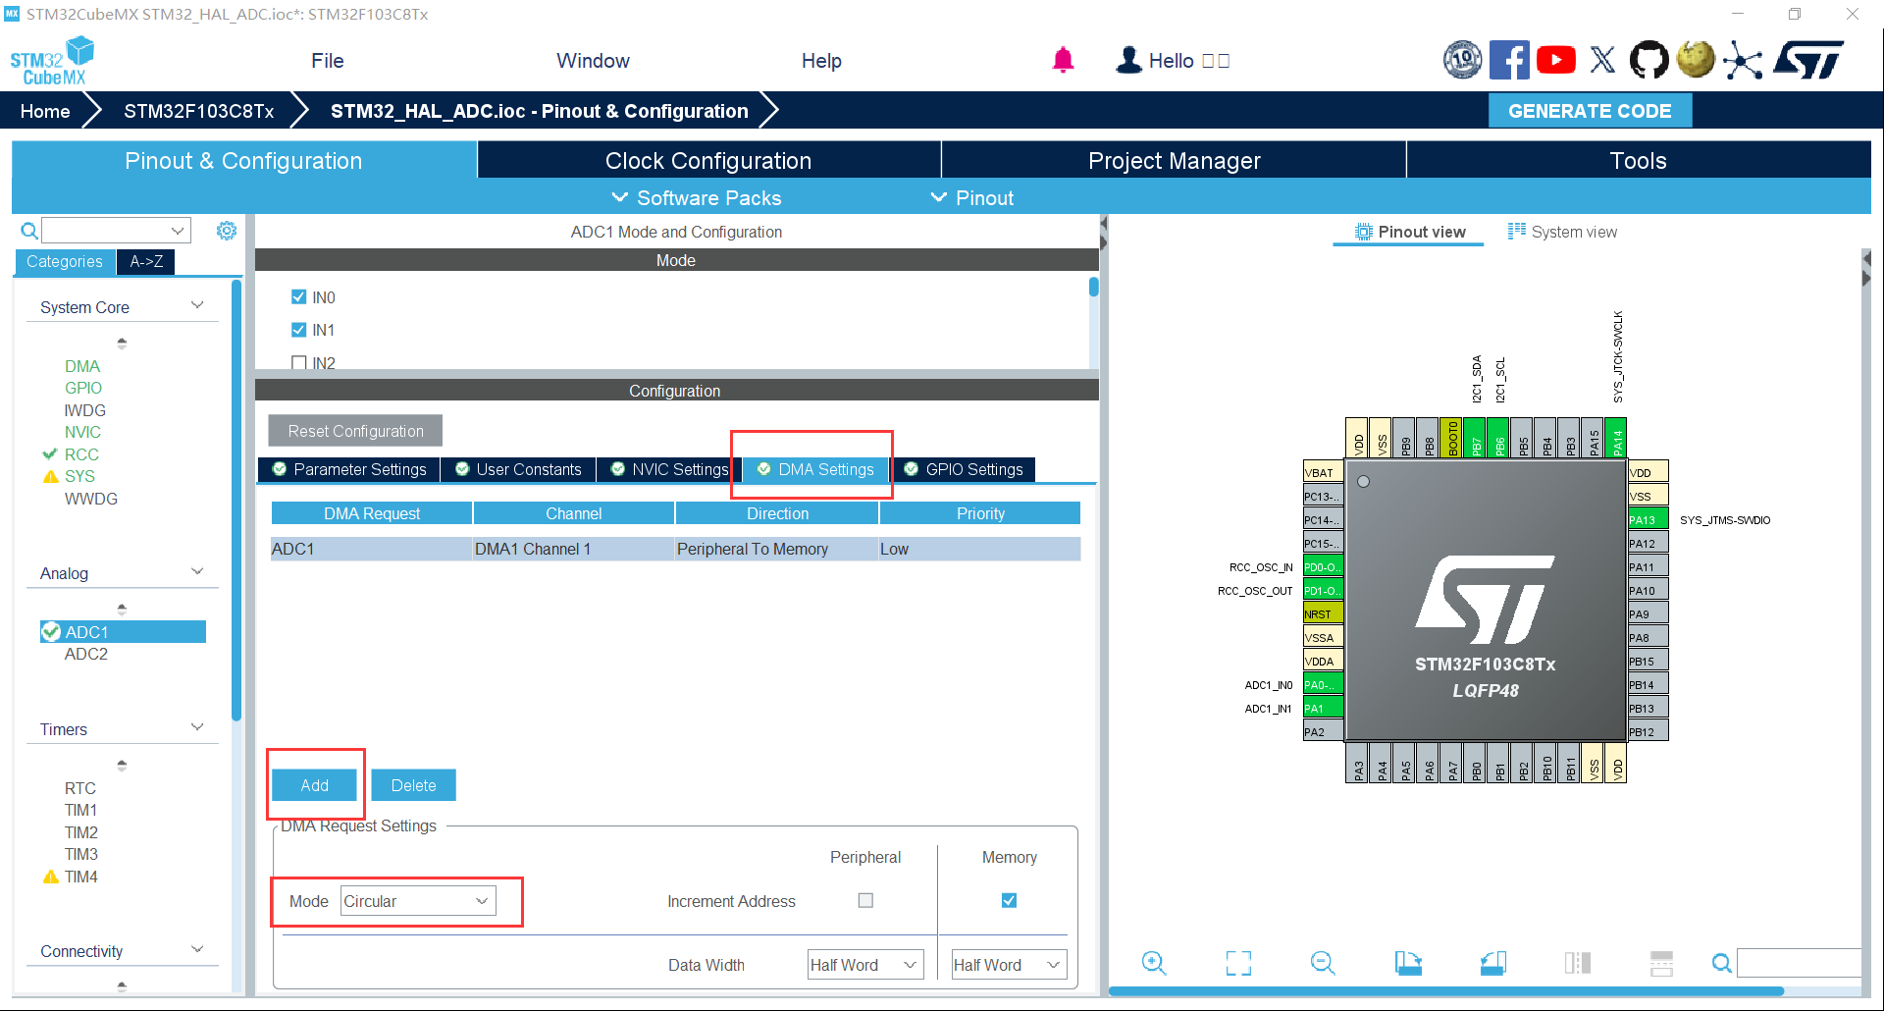The image size is (1884, 1011).
Task: Open the File menu
Action: tap(328, 61)
